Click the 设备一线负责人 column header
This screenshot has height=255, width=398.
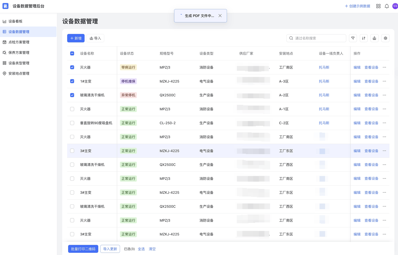click(331, 53)
